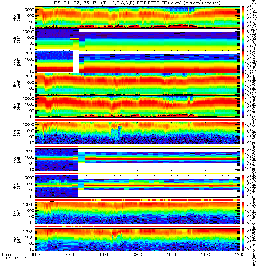Screen dimensions: 257x274
Task: Click the flag bar above thb peif panel
Action: [x=137, y=147]
